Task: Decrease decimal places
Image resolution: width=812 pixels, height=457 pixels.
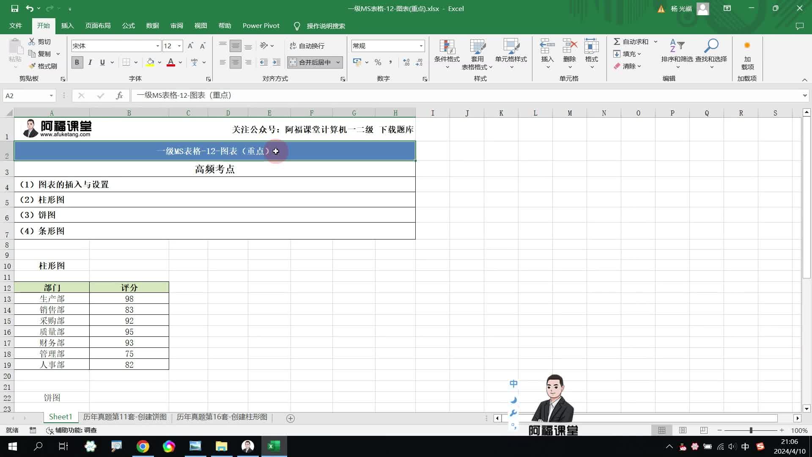Action: click(419, 62)
